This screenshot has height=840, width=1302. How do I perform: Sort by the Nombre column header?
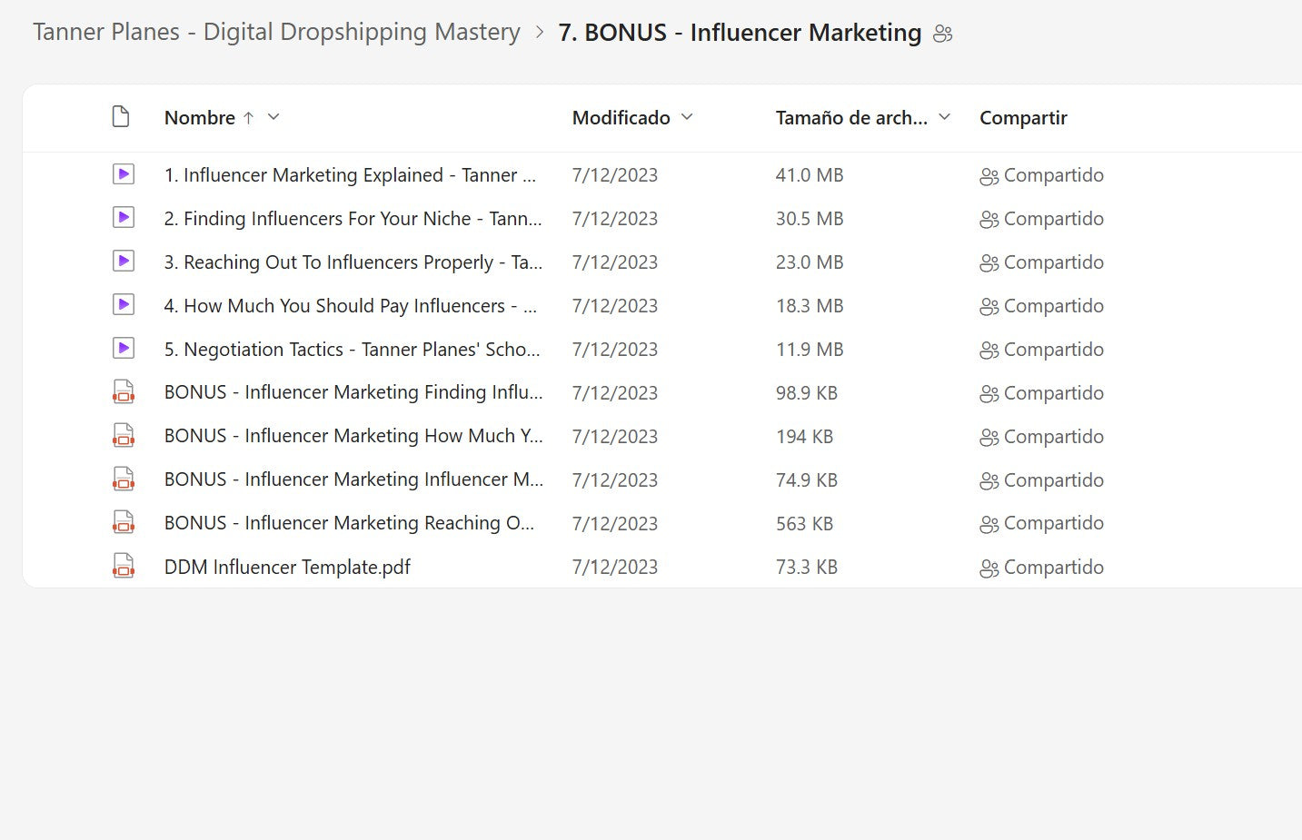(x=199, y=118)
